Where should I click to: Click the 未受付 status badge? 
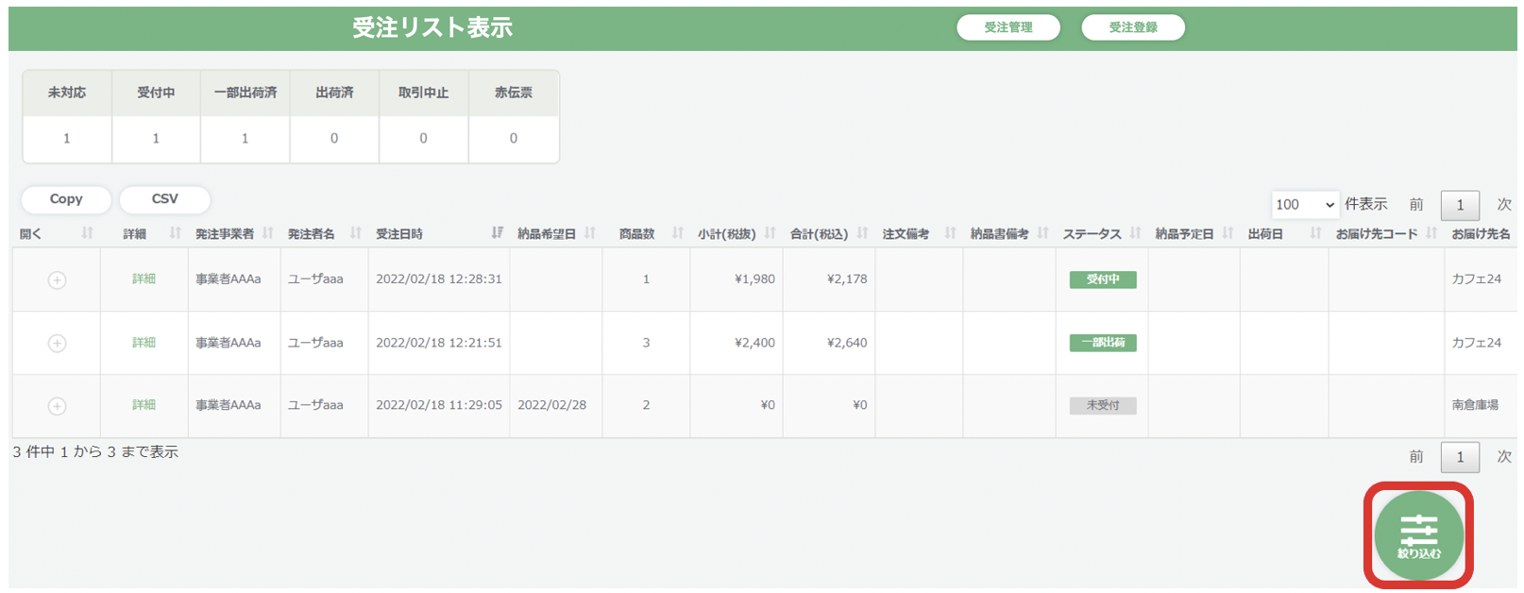[x=1103, y=405]
